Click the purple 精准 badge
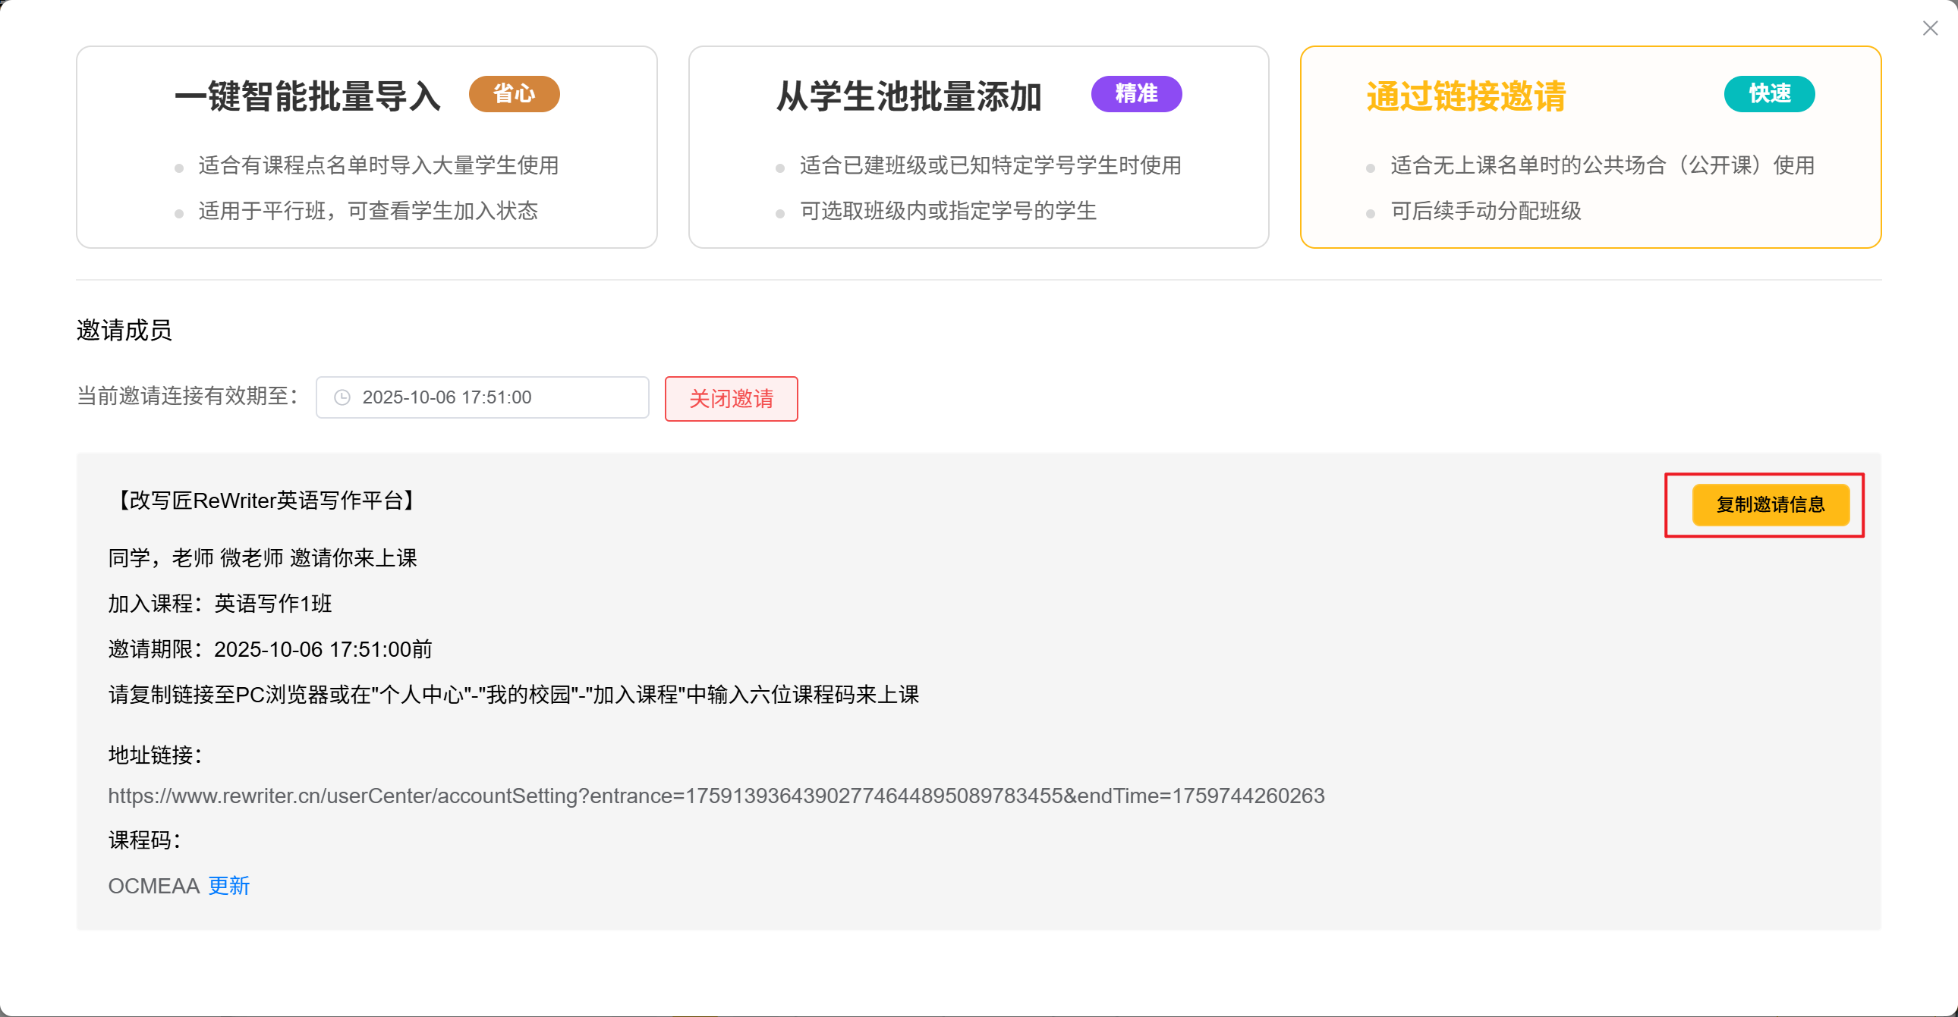 click(x=1135, y=93)
